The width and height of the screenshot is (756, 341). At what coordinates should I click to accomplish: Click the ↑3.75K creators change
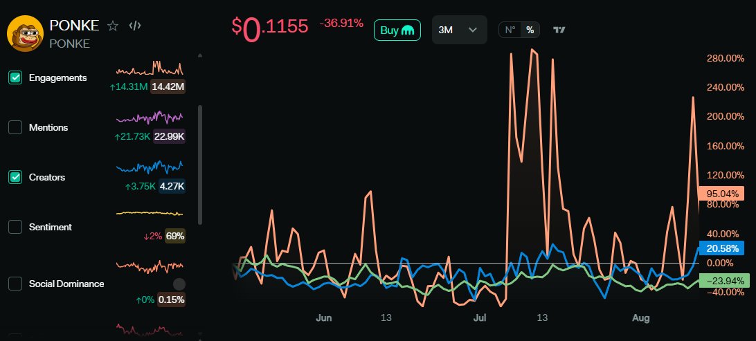[141, 186]
